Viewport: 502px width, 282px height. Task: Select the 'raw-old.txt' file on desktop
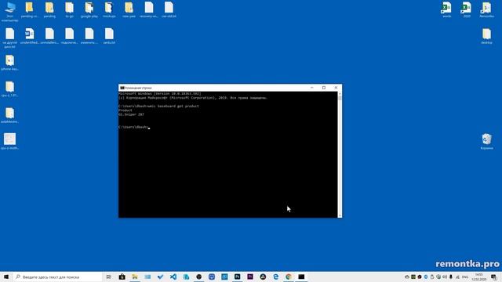tap(169, 9)
